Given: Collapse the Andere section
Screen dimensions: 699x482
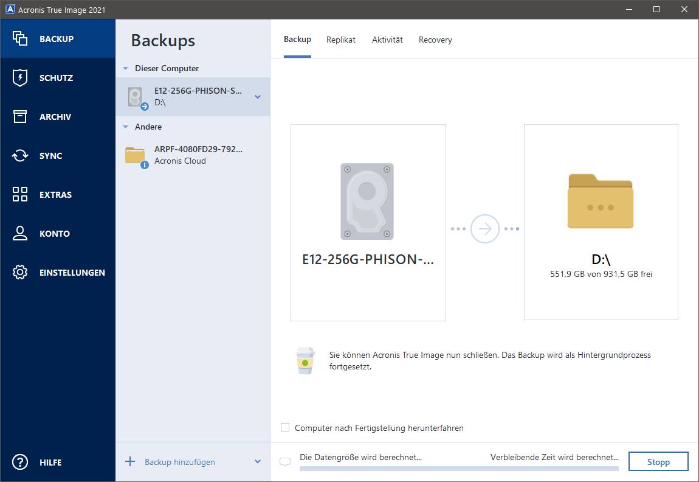Looking at the screenshot, I should [x=126, y=127].
